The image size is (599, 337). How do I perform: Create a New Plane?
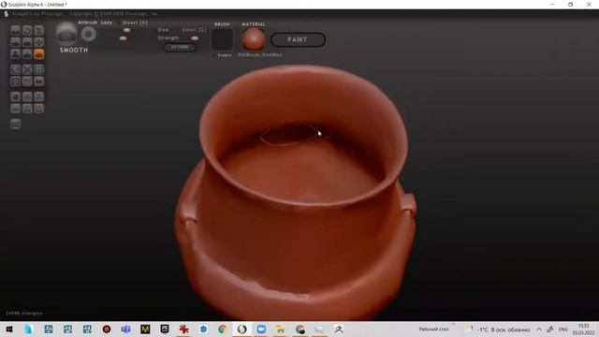[27, 96]
